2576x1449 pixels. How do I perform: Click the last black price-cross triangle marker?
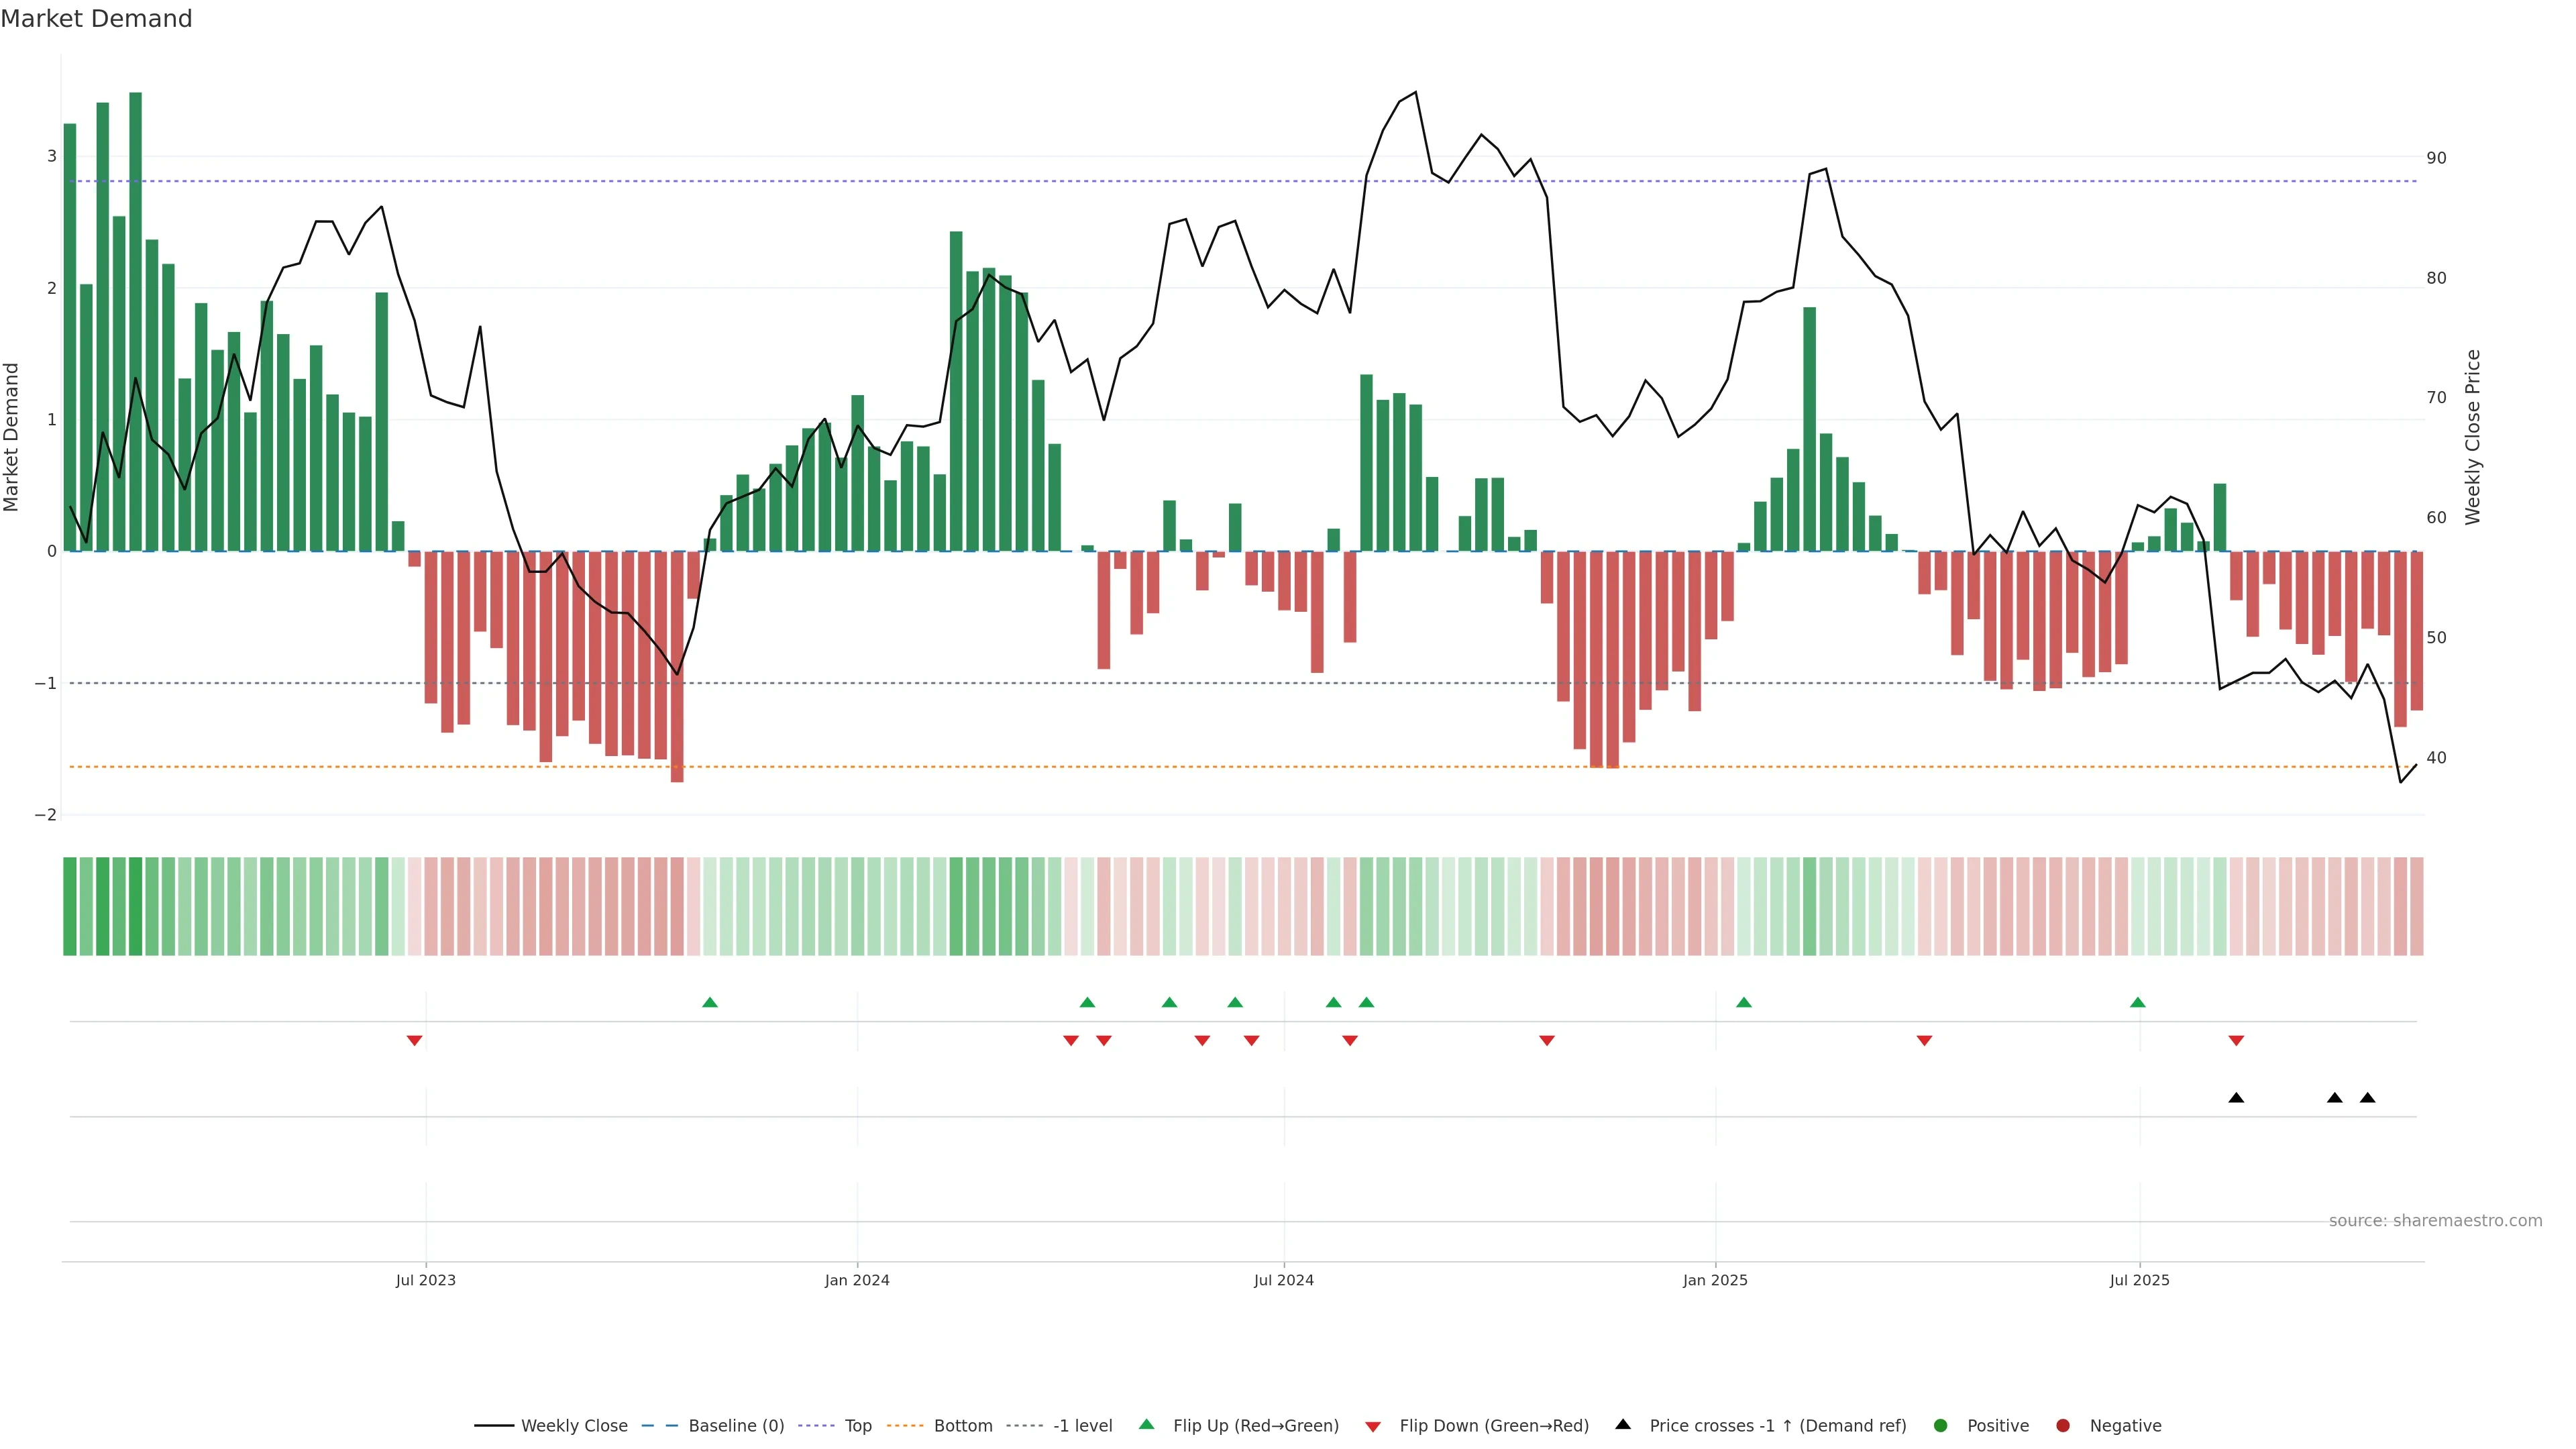2367,1098
